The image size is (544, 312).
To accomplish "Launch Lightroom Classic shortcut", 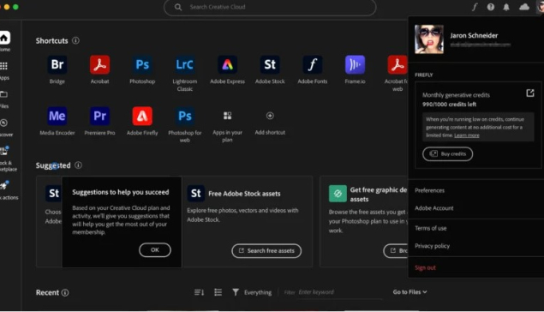I will (184, 64).
